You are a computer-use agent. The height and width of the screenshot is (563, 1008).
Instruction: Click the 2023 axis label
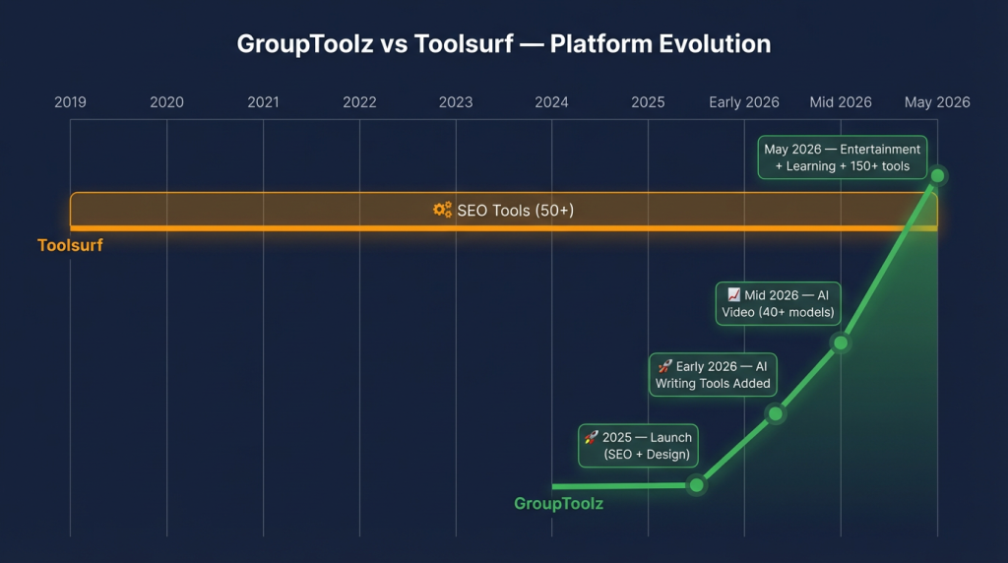[456, 102]
